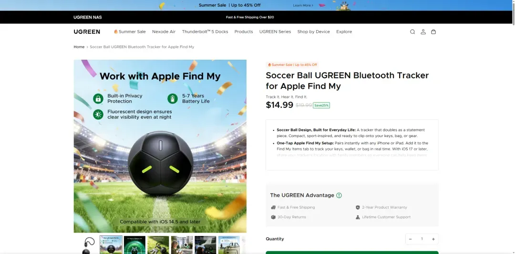Open the Shop by Device menu
Image resolution: width=515 pixels, height=254 pixels.
[314, 32]
